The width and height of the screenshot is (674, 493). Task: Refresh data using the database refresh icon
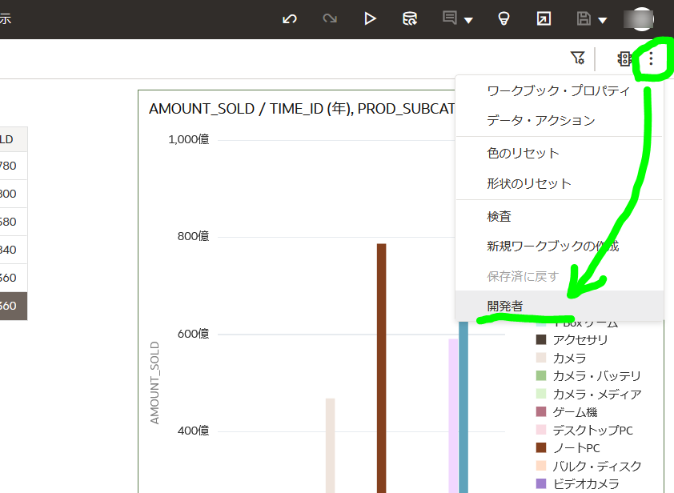point(409,18)
